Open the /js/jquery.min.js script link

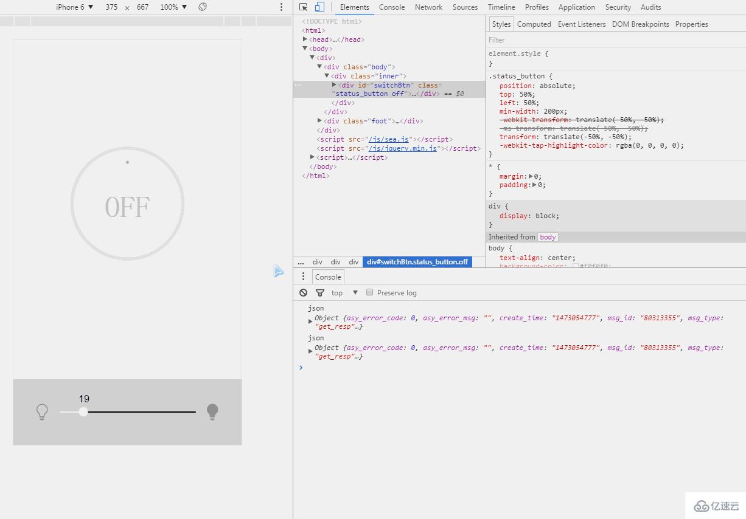[403, 148]
